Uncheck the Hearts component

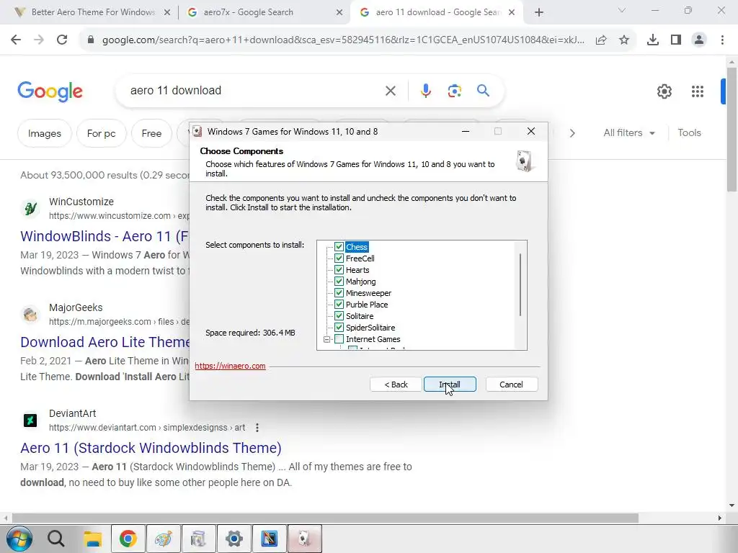click(x=339, y=269)
